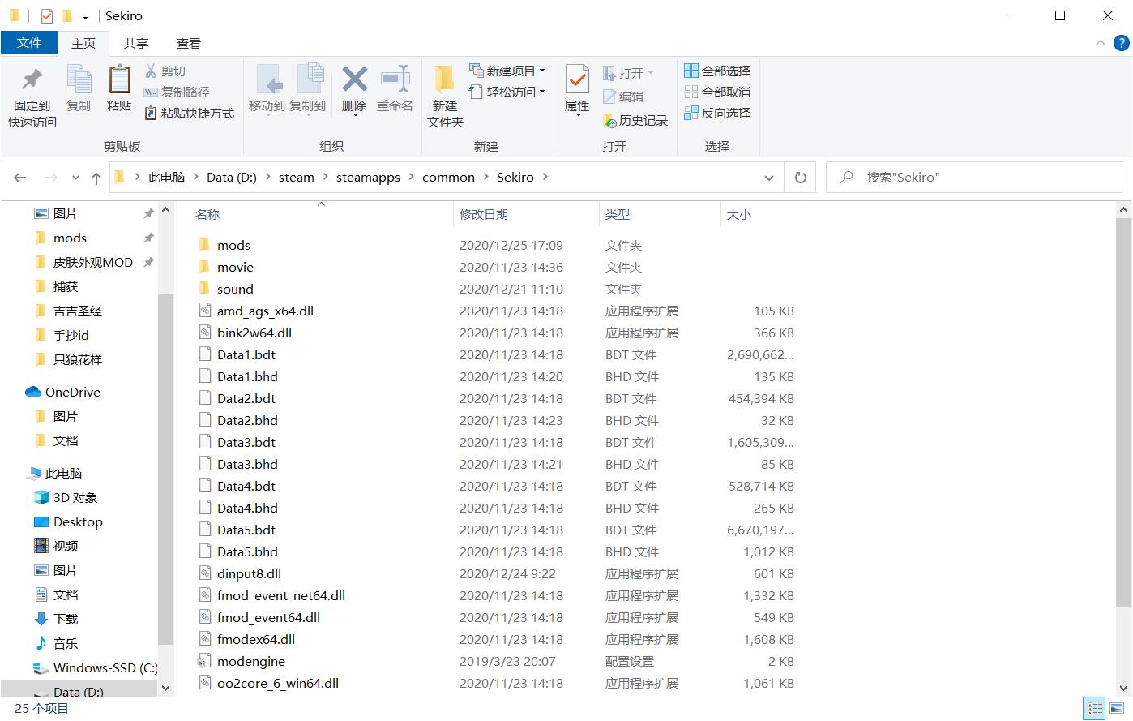Expand the address bar history dropdown

(768, 178)
